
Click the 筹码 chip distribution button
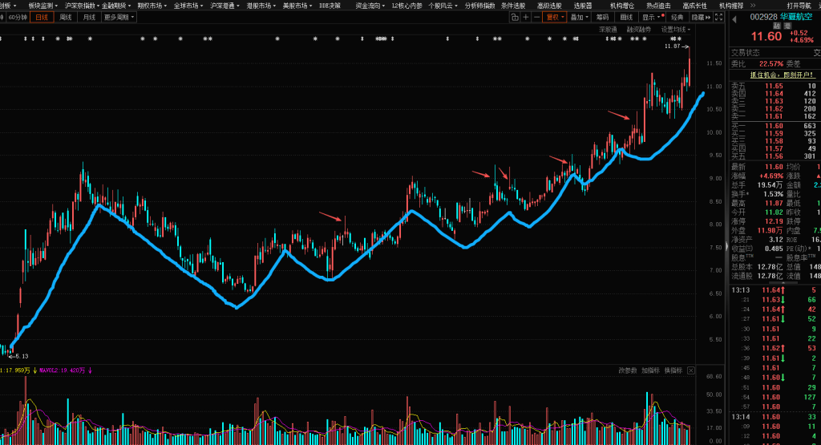coord(602,17)
